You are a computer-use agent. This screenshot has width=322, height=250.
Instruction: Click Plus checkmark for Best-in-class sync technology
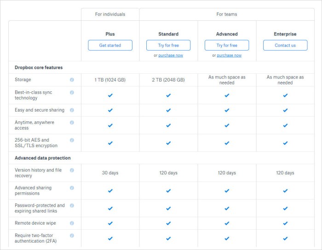click(110, 95)
